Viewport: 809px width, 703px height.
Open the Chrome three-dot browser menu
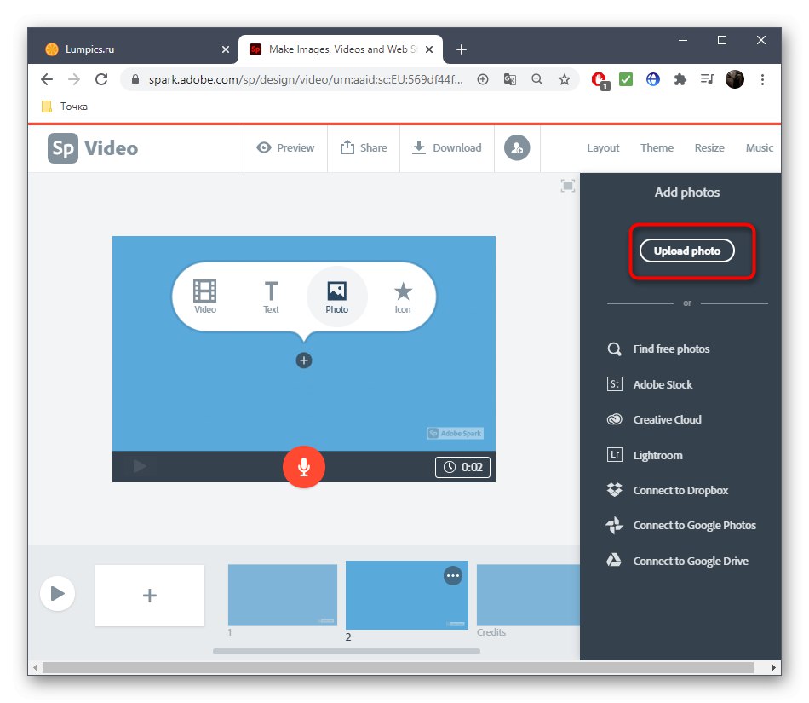pyautogui.click(x=763, y=79)
